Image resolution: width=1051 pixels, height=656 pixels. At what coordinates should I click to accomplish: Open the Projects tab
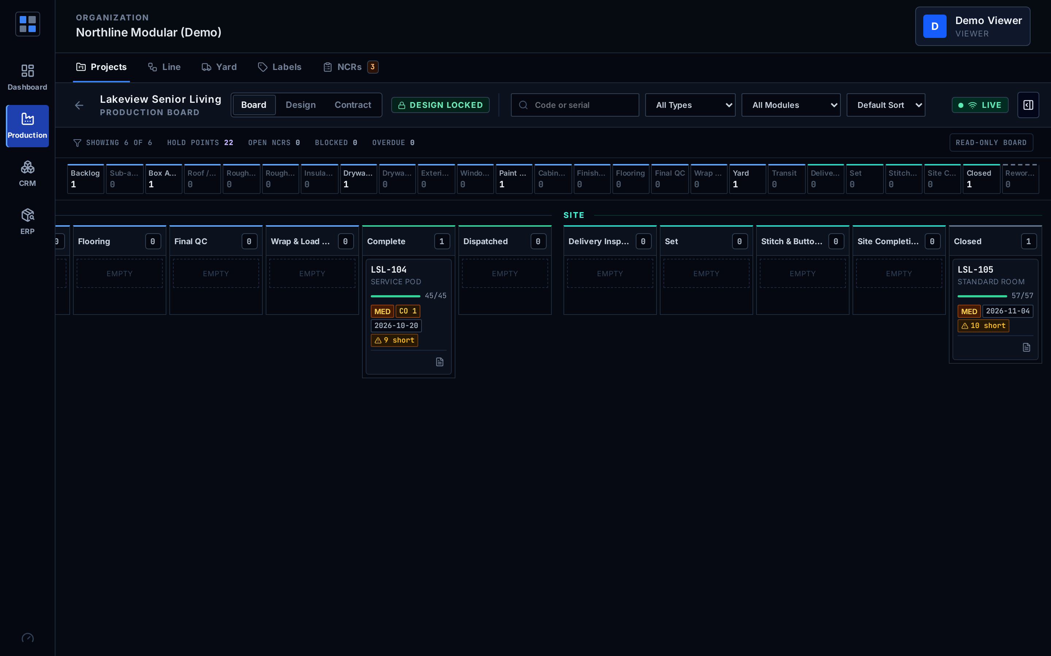[x=101, y=67]
